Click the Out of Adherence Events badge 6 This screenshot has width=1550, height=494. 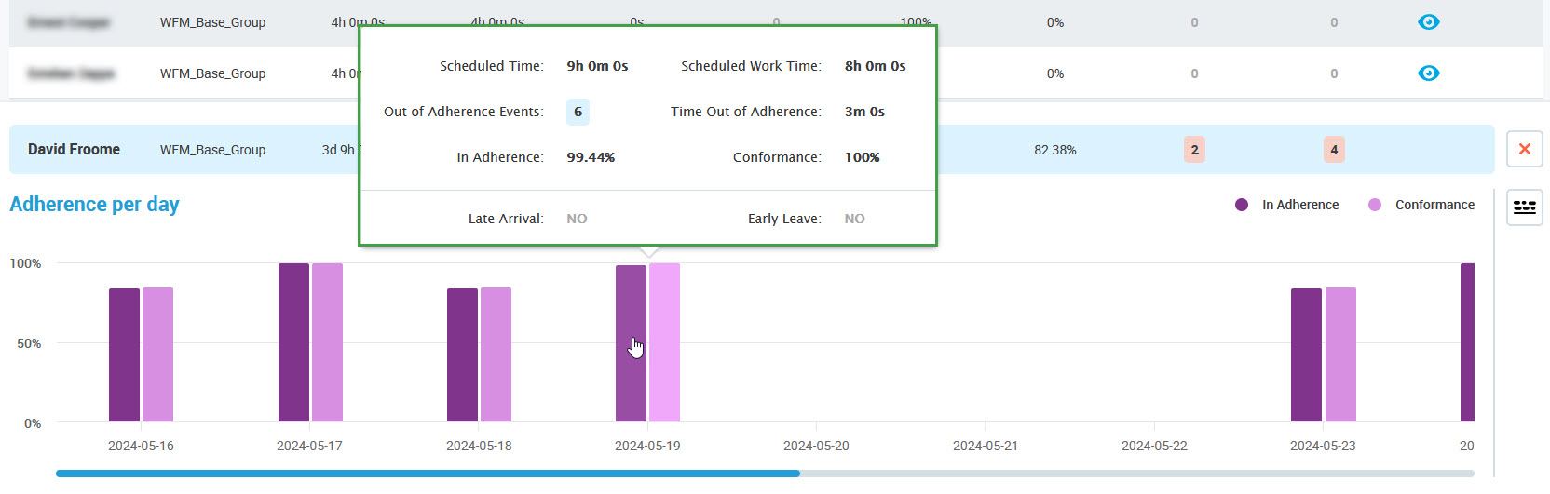578,112
